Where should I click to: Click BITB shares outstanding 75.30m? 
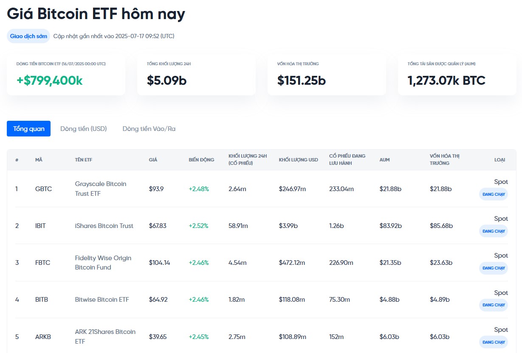tap(339, 299)
